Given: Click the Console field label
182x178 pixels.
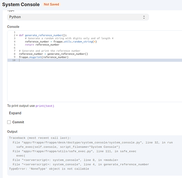Looking at the screenshot, I should pyautogui.click(x=13, y=27).
